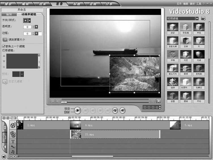Select the music track note icon
The image size is (213, 160).
[x=13, y=152]
